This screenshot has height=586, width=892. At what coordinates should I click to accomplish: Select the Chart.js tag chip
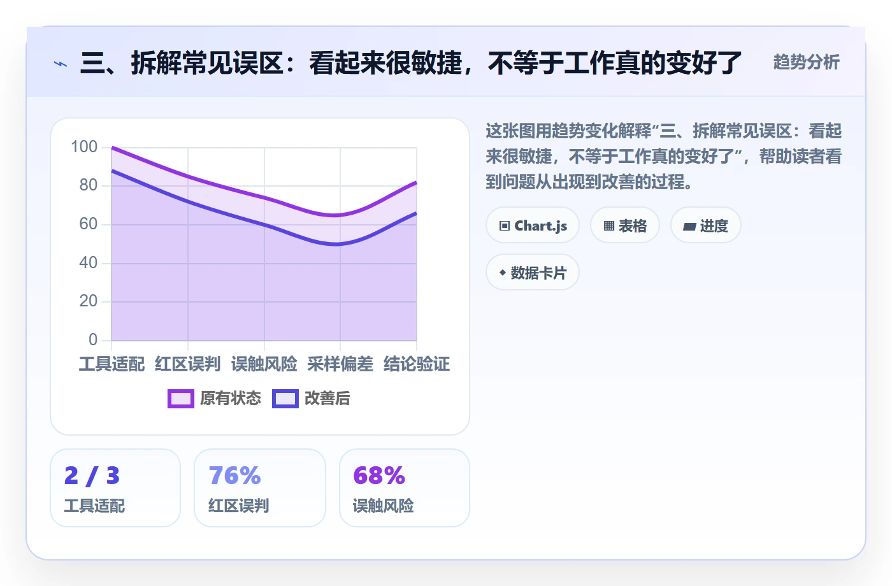[533, 225]
